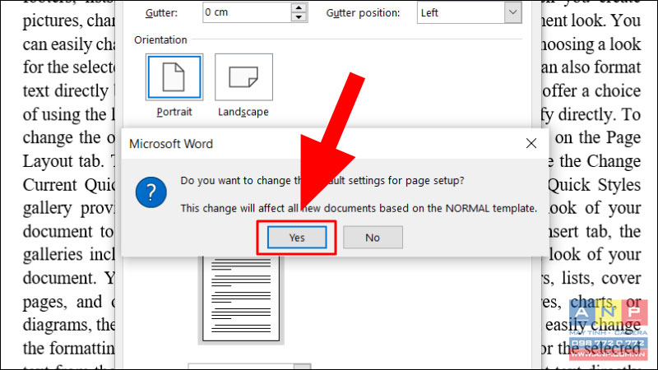
Task: Click the 'Microsoft Word' dialog title
Action: [x=171, y=144]
